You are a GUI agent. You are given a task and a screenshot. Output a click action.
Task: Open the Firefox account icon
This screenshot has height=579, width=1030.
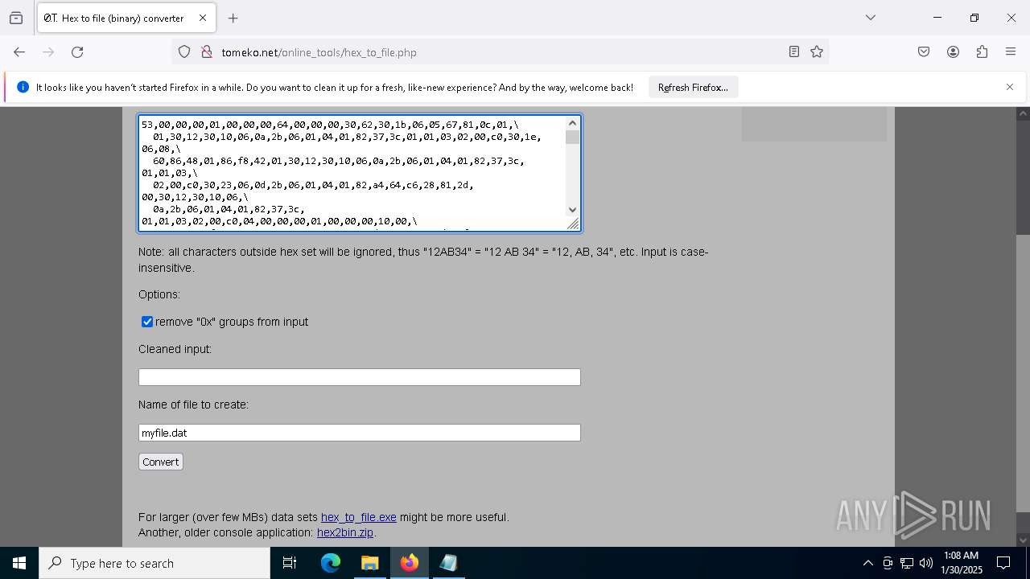(x=953, y=52)
